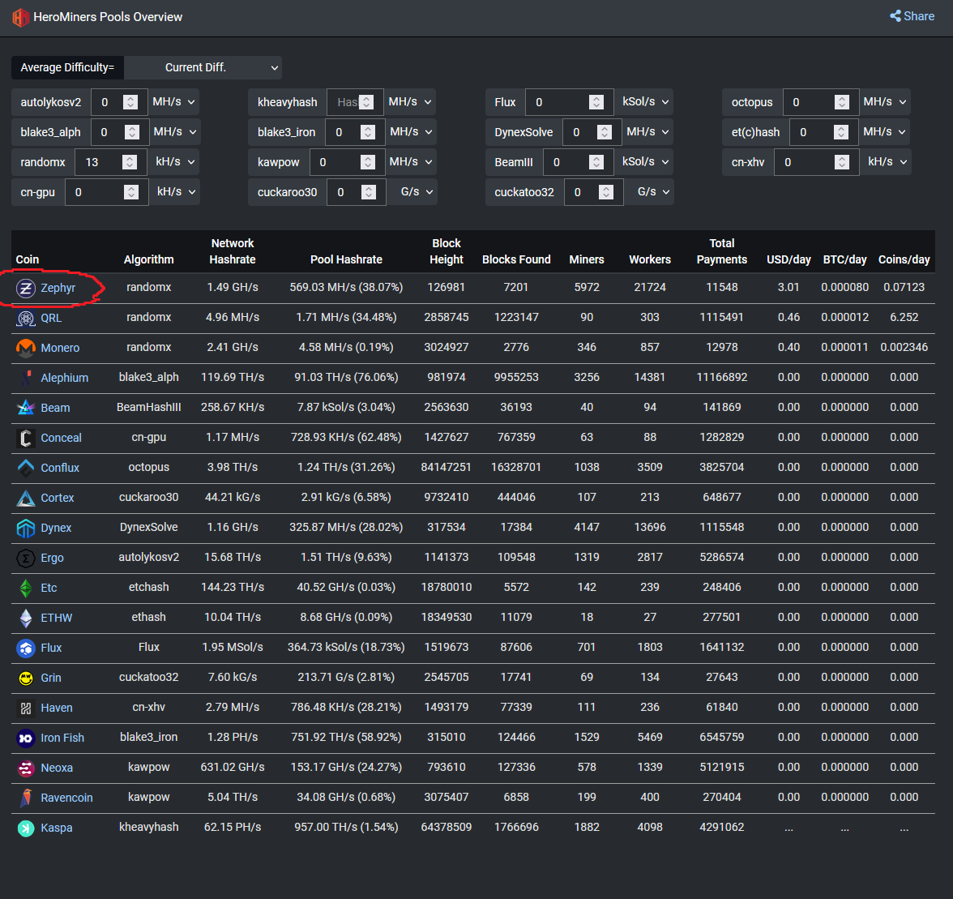Open the Flux kSol/s unit dropdown

click(x=645, y=102)
